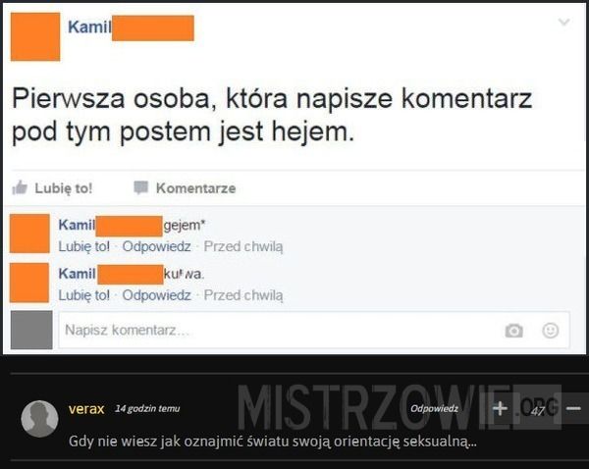Open the verax username profile link
Screen dimensions: 589x469
(x=86, y=408)
